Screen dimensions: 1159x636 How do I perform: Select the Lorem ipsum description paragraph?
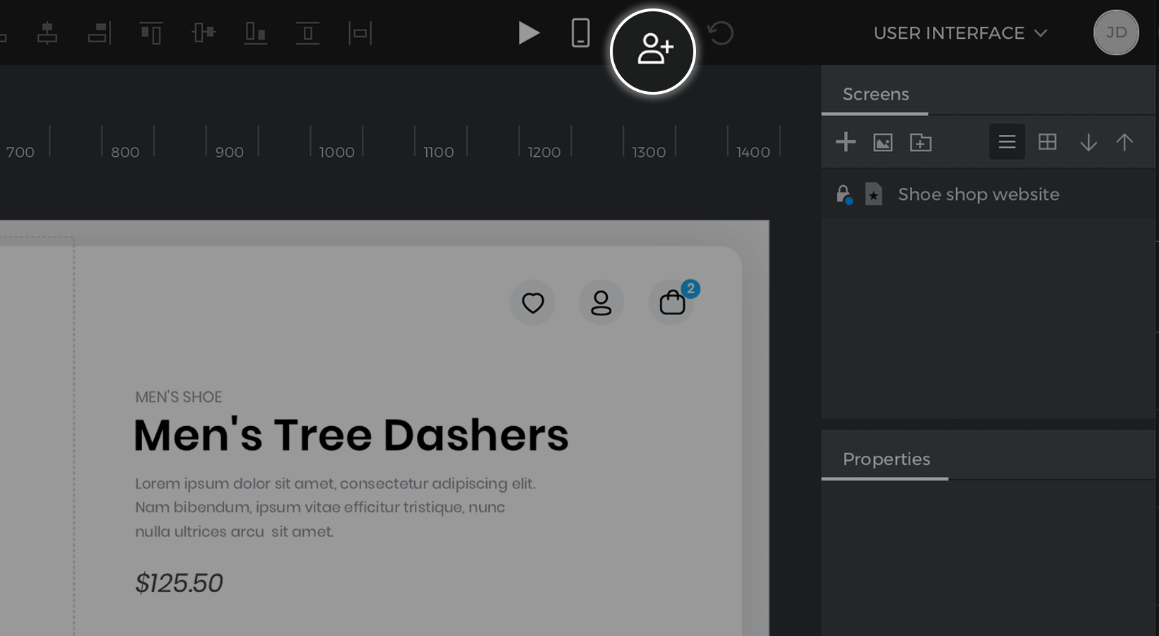click(x=336, y=507)
